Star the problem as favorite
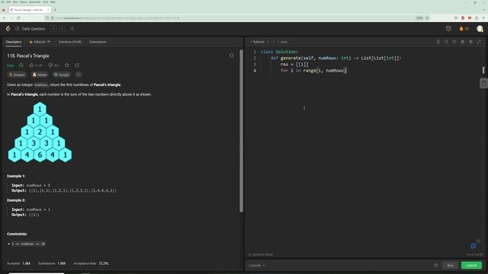This screenshot has width=488, height=274. pyautogui.click(x=67, y=65)
